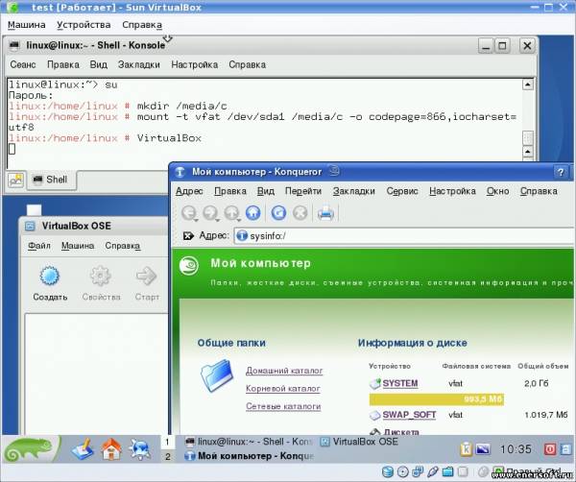This screenshot has width=576, height=482.
Task: Click the sysinfo:/ address field
Action: (404, 236)
